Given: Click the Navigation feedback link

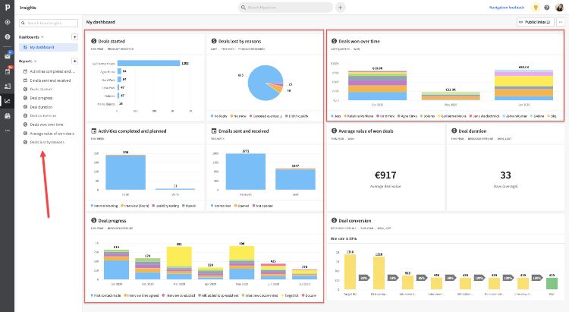Looking at the screenshot, I should click(x=507, y=8).
